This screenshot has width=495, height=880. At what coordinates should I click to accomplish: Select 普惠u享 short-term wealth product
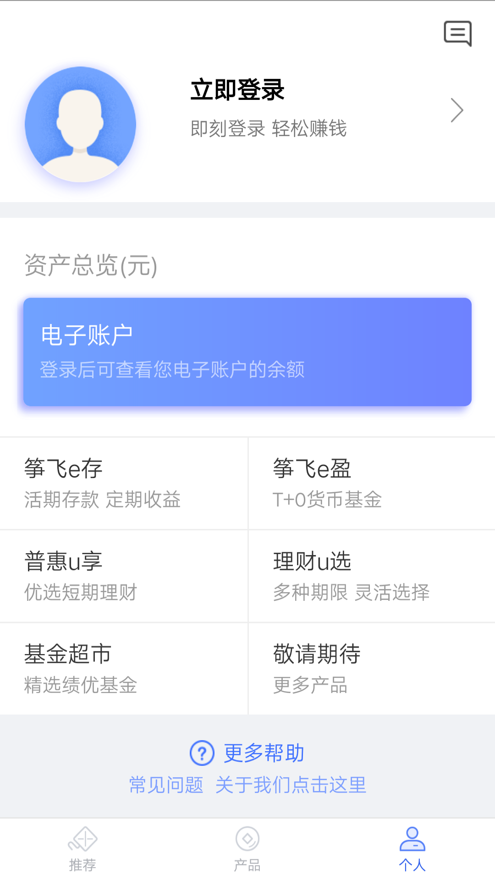(x=124, y=576)
